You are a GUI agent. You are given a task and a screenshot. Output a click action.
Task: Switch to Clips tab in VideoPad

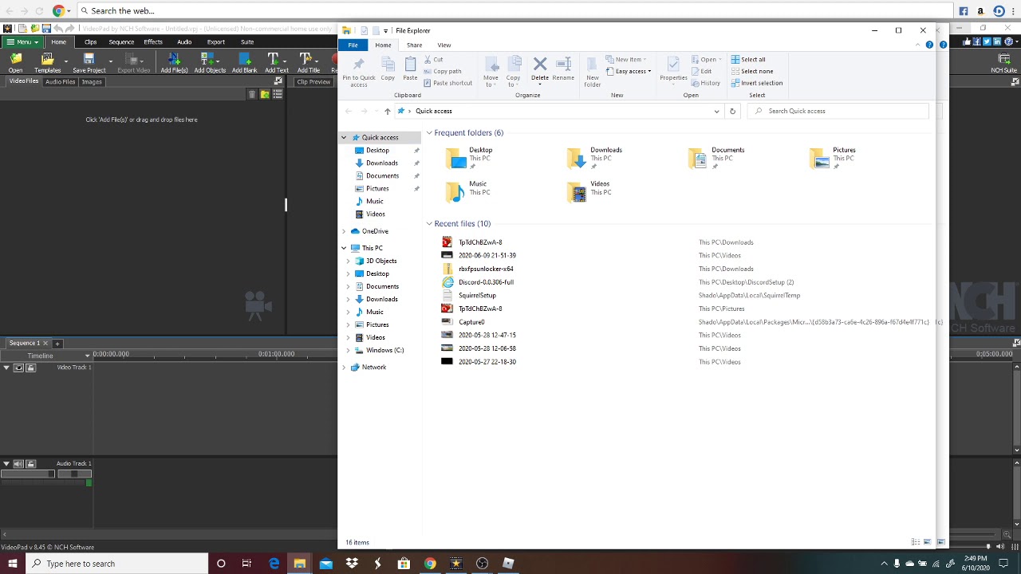click(90, 42)
